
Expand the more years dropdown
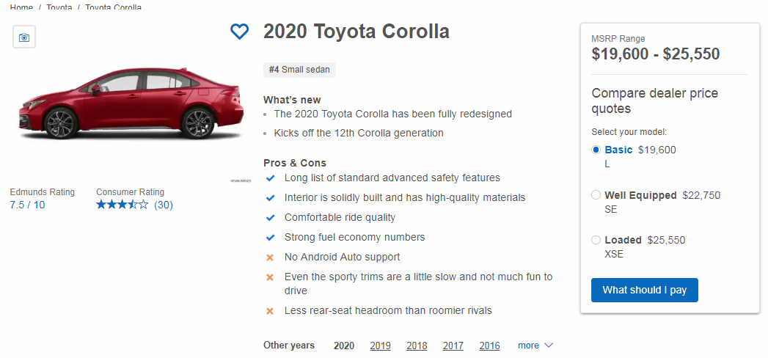pyautogui.click(x=535, y=346)
